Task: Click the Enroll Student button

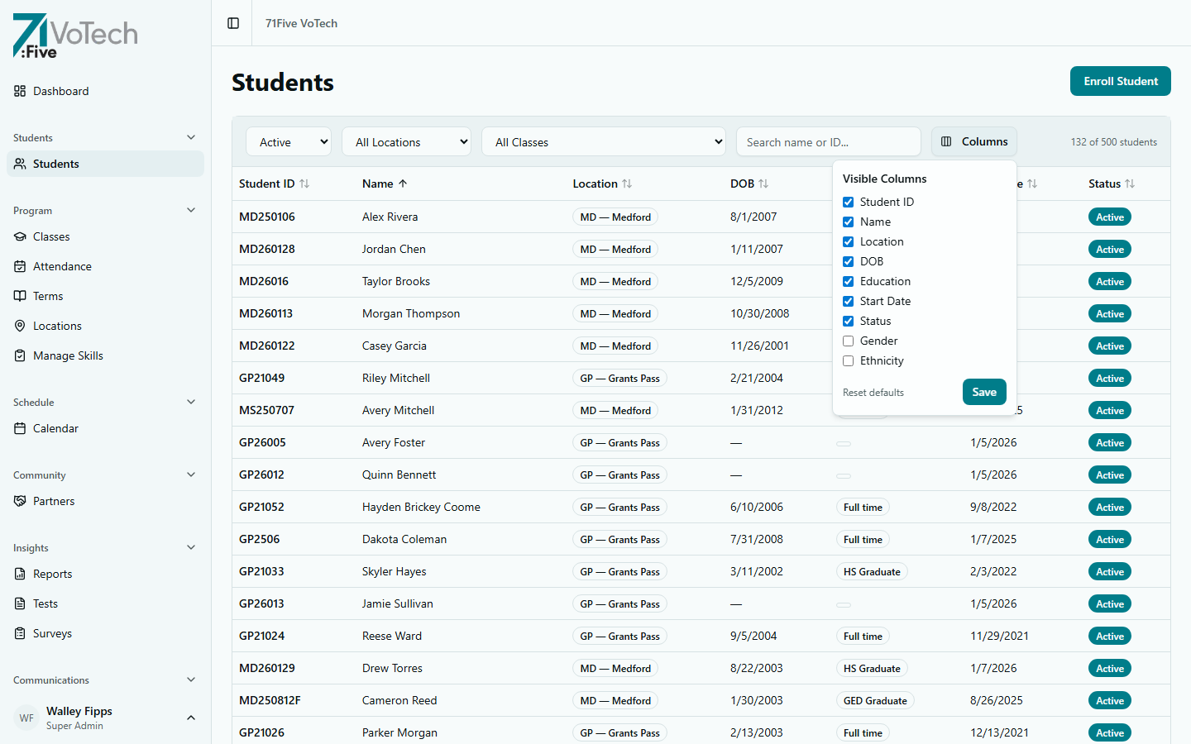Action: (1120, 81)
